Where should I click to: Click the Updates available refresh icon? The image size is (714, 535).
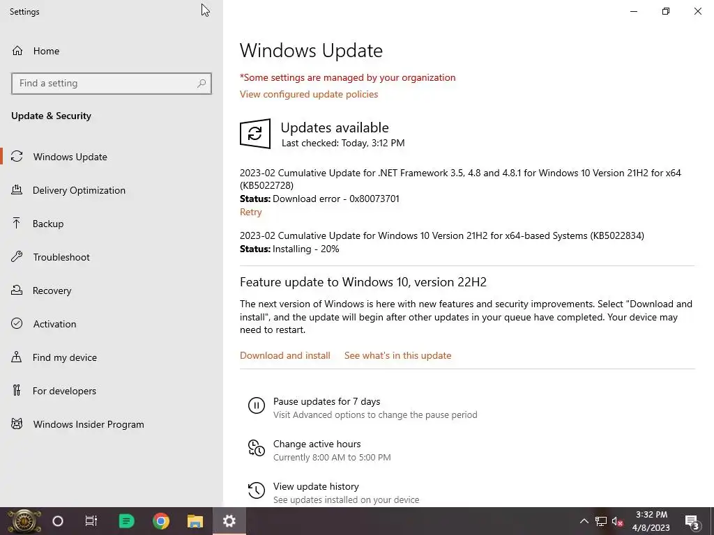pos(255,134)
